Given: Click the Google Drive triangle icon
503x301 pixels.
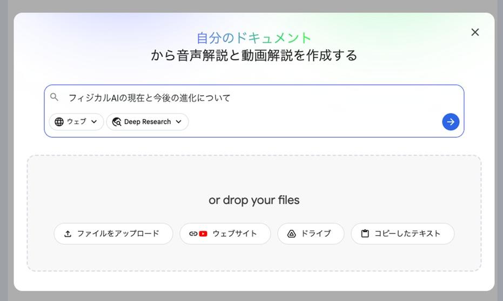Looking at the screenshot, I should click(x=291, y=234).
